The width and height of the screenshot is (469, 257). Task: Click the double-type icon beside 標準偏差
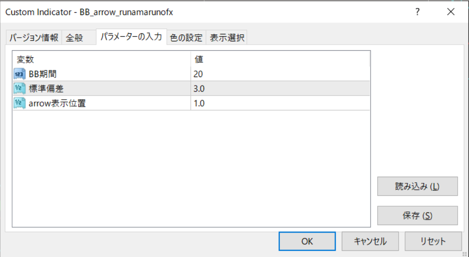click(x=19, y=88)
